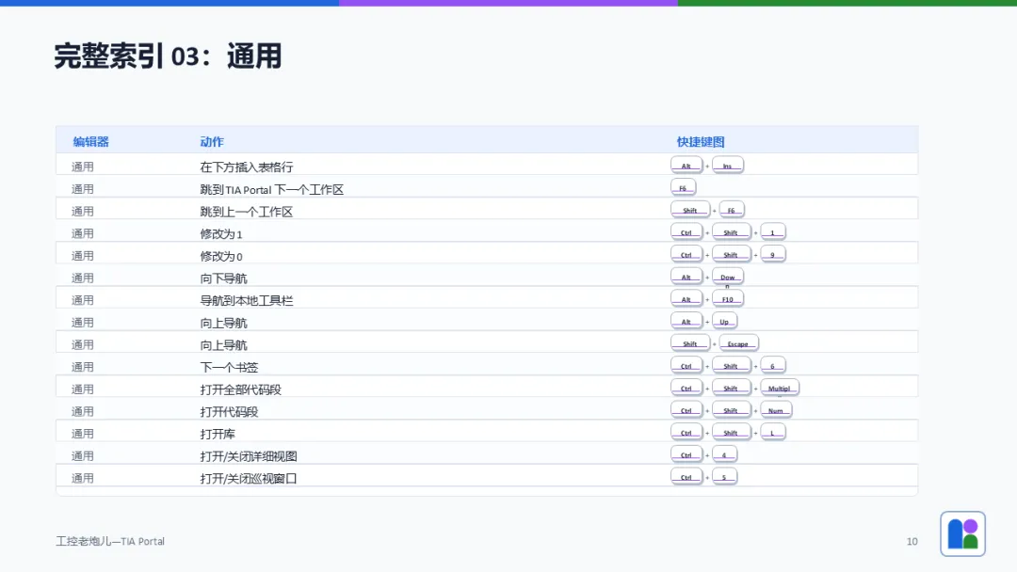Click the Shift key in the 修改为0 row
Screen dimensions: 1017x572
(x=731, y=255)
